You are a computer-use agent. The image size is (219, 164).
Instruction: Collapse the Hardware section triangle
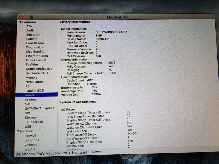(20, 22)
